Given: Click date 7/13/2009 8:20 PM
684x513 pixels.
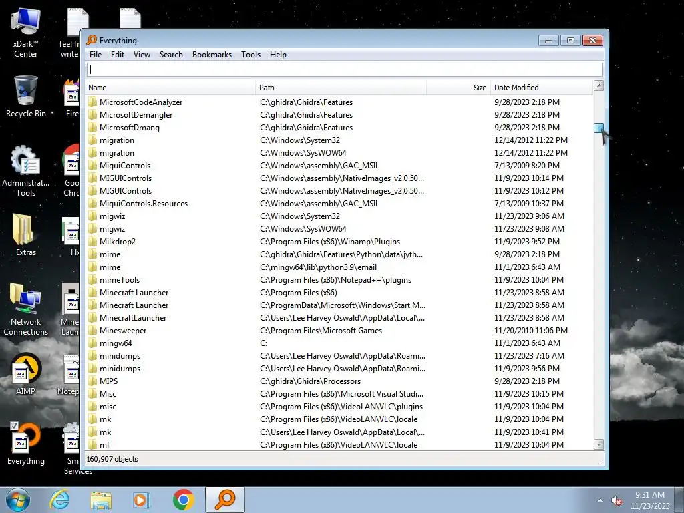Looking at the screenshot, I should (527, 166).
